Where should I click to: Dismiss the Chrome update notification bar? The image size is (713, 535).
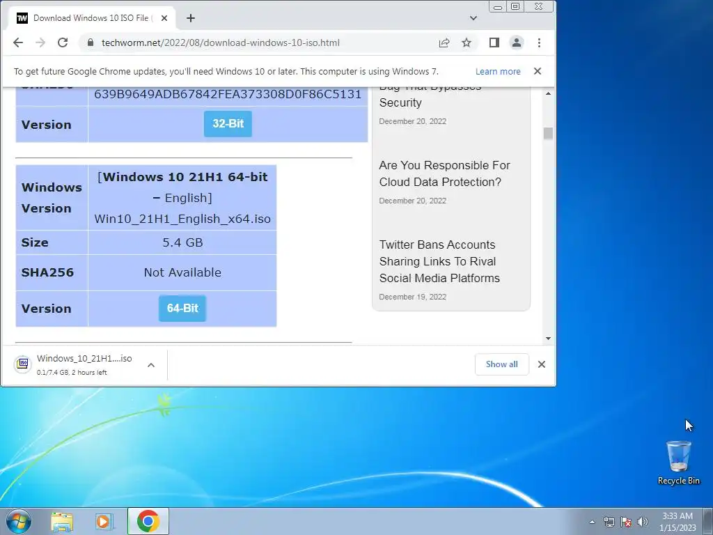[538, 71]
